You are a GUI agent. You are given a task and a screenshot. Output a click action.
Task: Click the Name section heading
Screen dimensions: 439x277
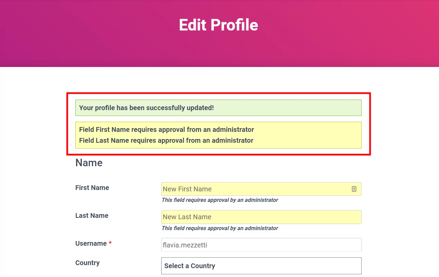tap(89, 163)
